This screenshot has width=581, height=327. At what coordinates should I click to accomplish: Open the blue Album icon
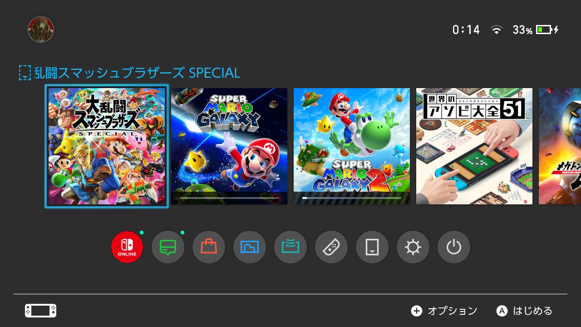click(250, 247)
